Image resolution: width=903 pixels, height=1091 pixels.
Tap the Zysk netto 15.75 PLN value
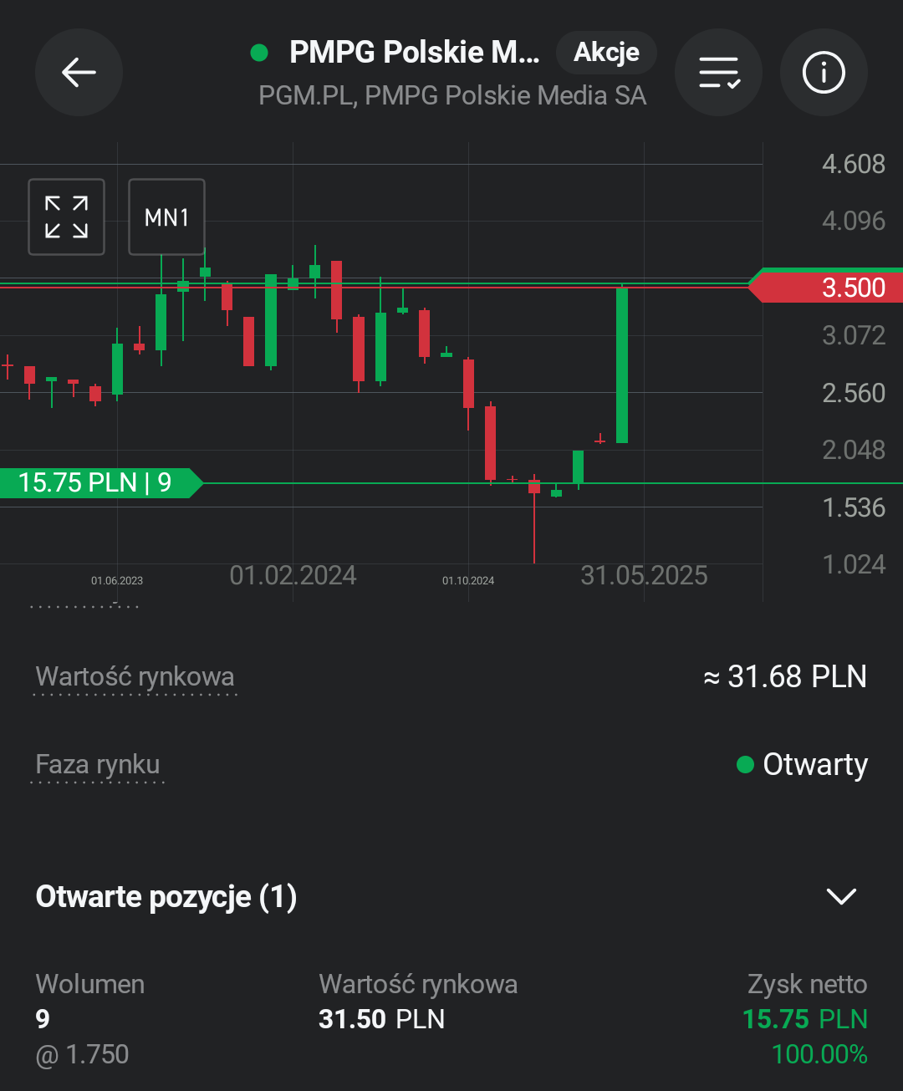click(804, 1019)
